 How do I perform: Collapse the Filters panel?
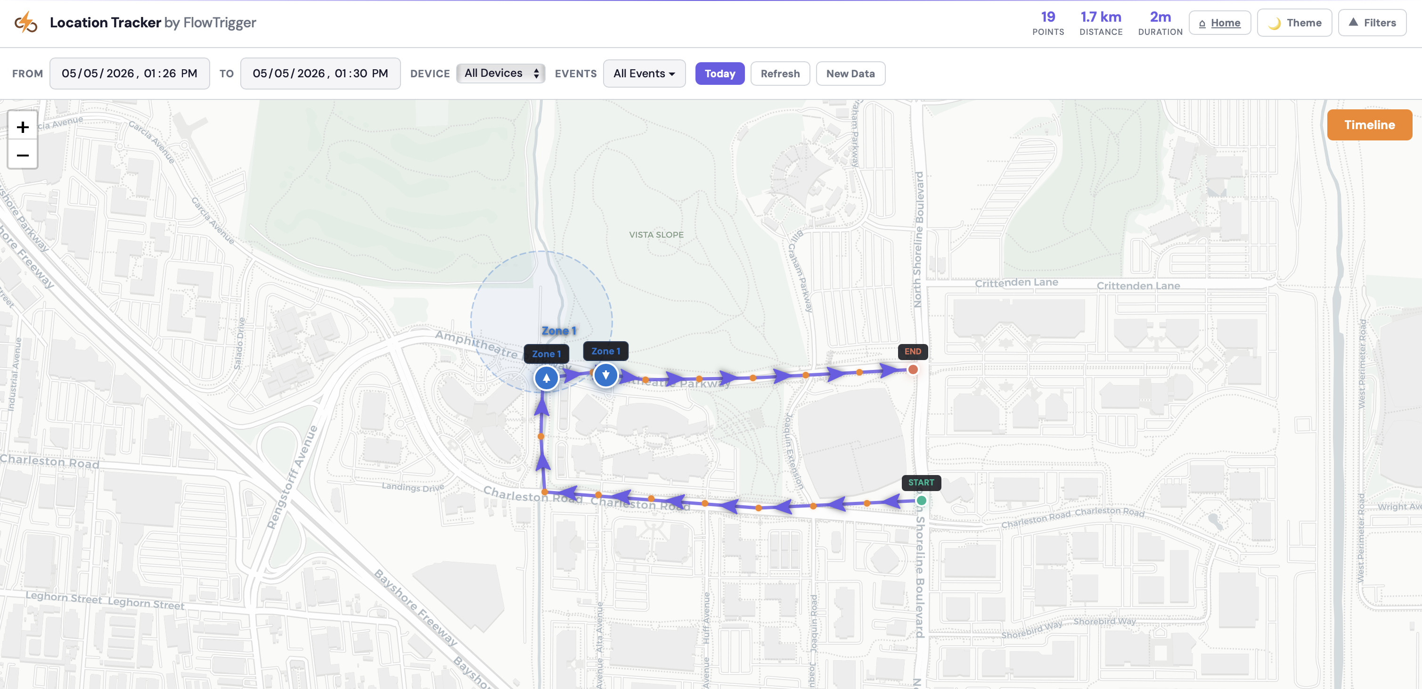click(1372, 23)
